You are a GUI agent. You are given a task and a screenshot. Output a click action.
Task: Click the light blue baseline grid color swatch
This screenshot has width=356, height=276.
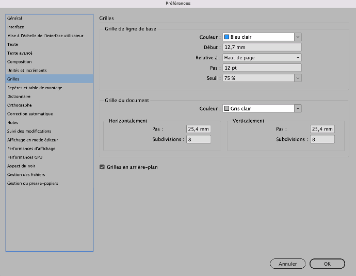tap(226, 37)
